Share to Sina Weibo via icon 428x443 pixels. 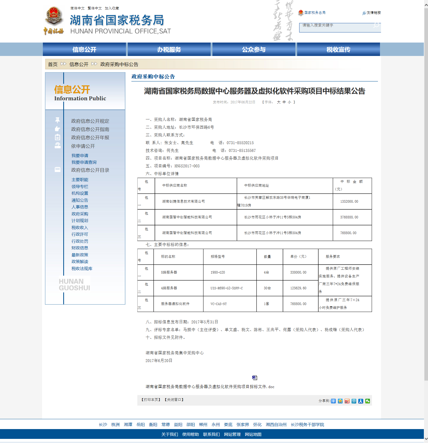pyautogui.click(x=347, y=401)
